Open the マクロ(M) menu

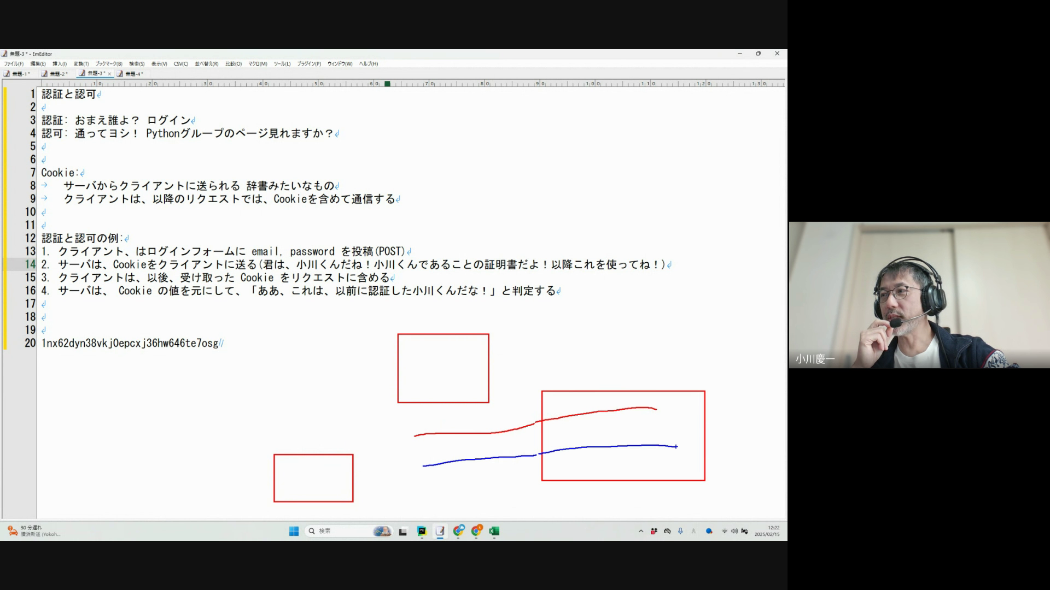(x=258, y=64)
